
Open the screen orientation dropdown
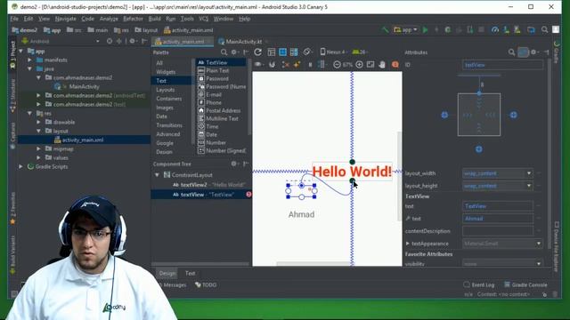pyautogui.click(x=307, y=52)
